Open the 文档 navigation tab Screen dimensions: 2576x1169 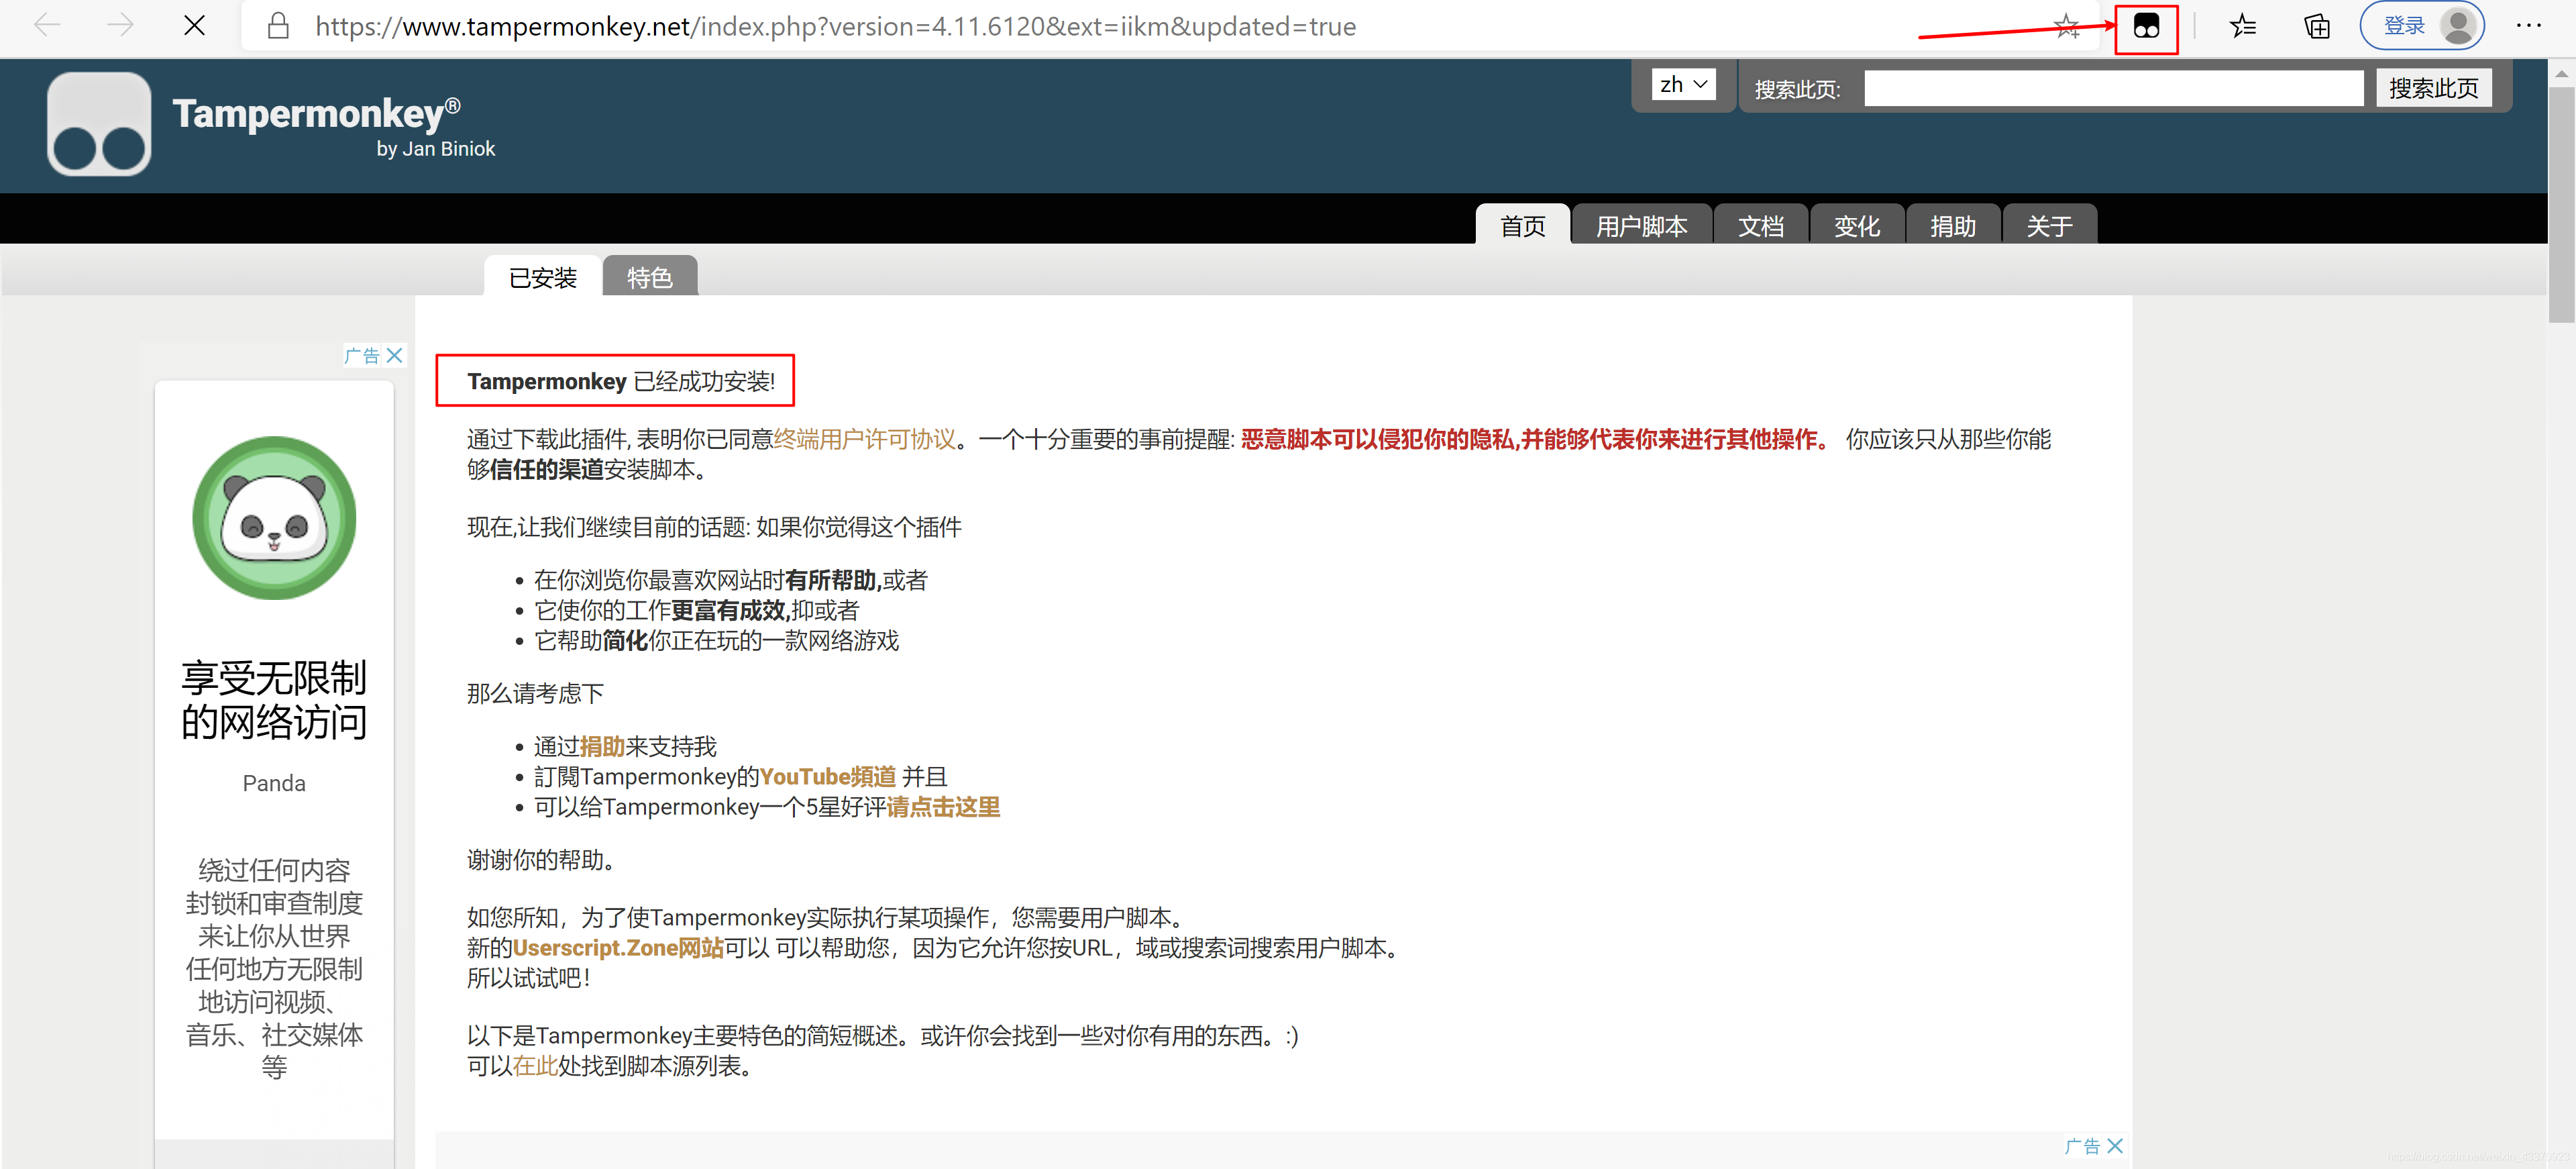(1760, 225)
